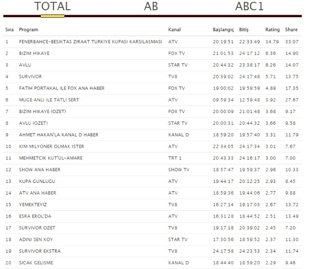Click the Başlangıç column header
The height and width of the screenshot is (269, 314).
click(223, 30)
